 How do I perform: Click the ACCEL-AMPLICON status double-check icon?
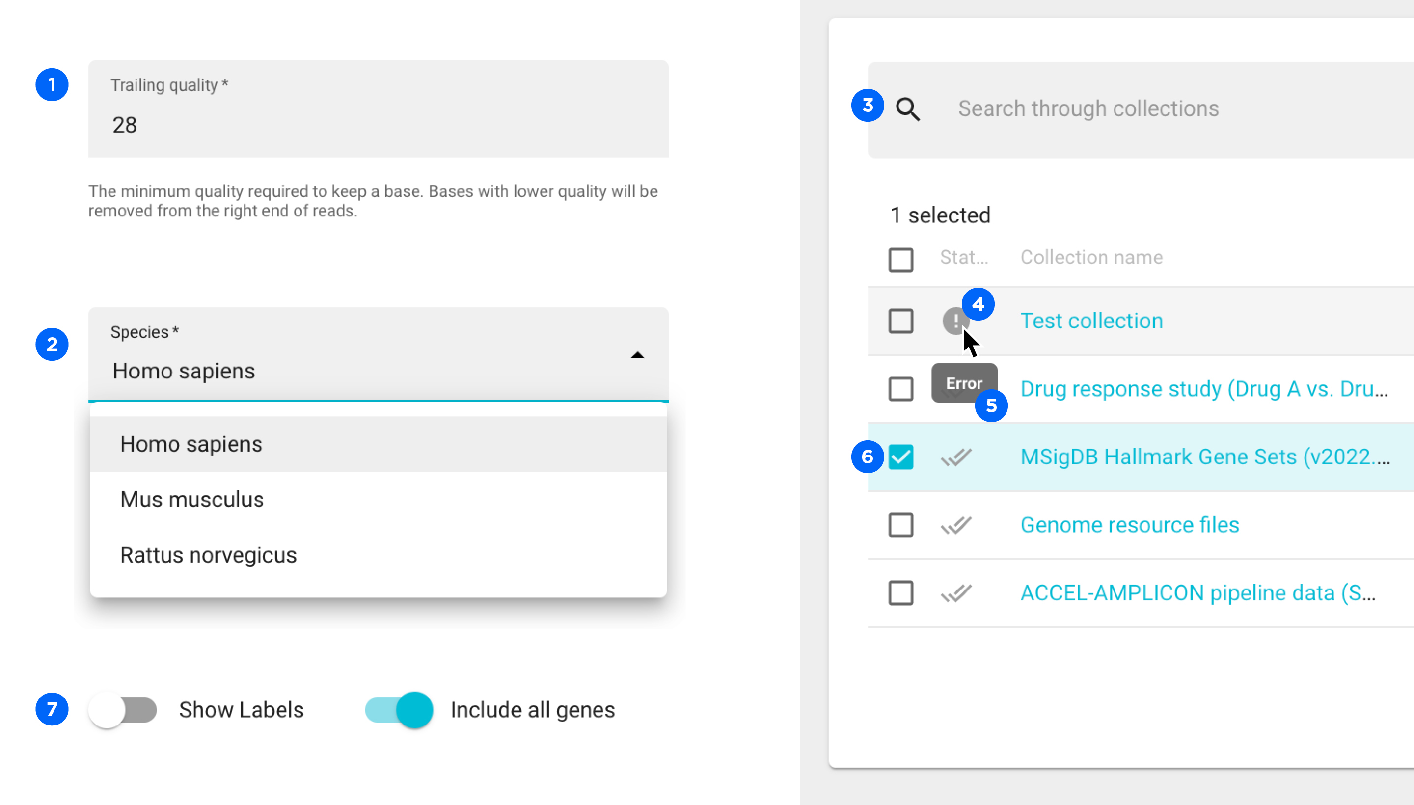[956, 593]
